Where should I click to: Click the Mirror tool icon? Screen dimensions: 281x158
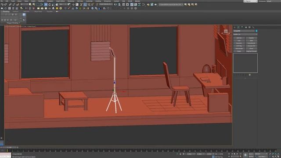115,4
